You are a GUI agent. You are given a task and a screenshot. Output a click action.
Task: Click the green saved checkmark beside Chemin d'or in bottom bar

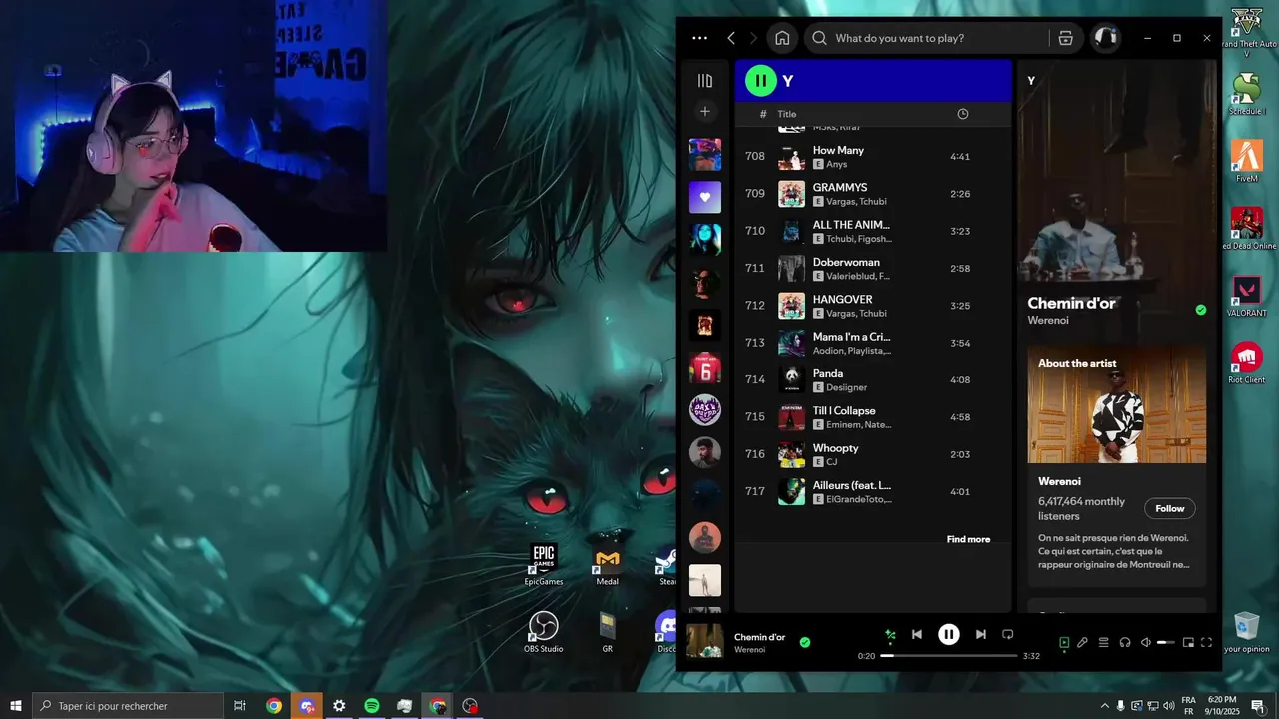tap(805, 642)
